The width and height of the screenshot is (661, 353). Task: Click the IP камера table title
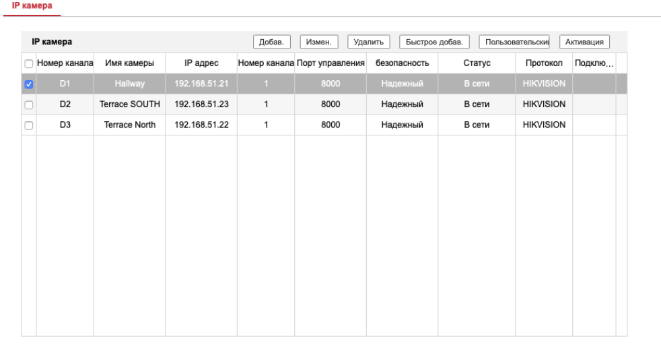point(52,42)
